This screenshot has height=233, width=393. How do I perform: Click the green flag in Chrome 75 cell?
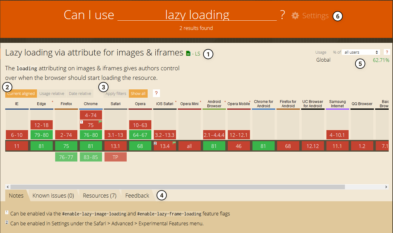(100, 122)
